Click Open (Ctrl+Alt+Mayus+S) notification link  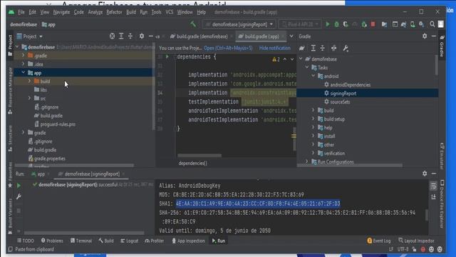228,48
